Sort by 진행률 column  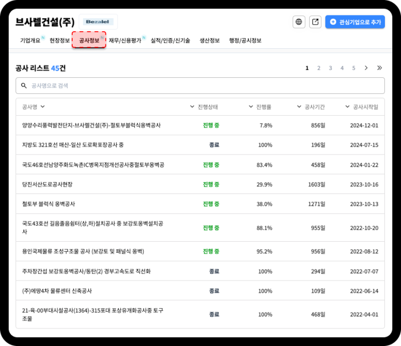click(x=260, y=107)
